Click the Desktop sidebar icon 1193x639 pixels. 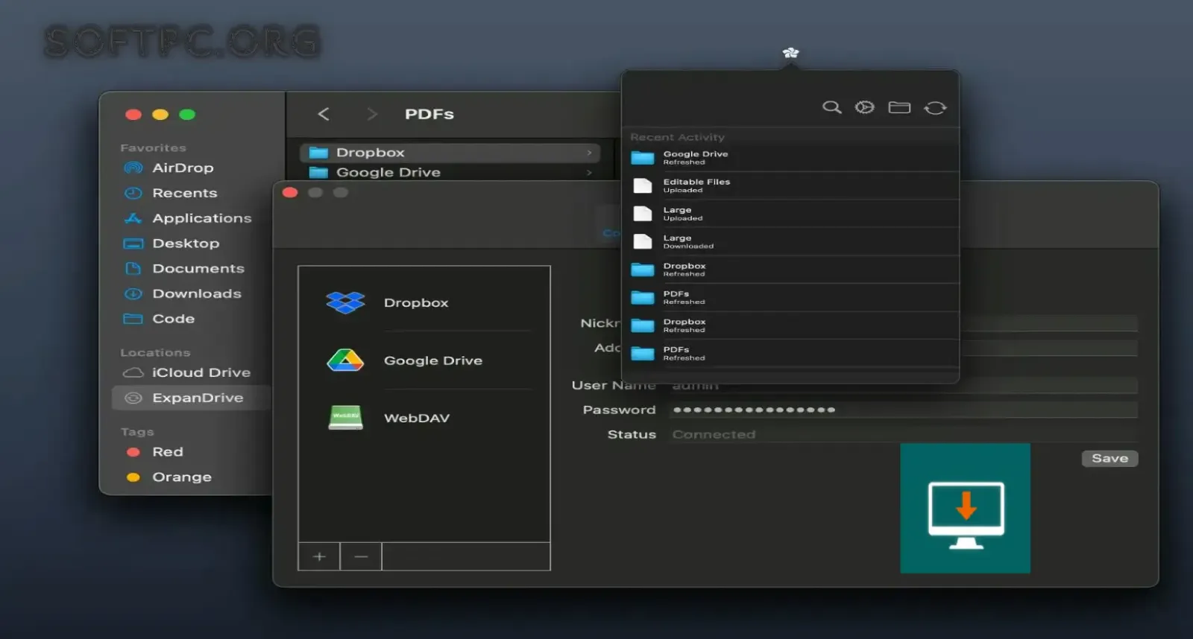pyautogui.click(x=133, y=244)
